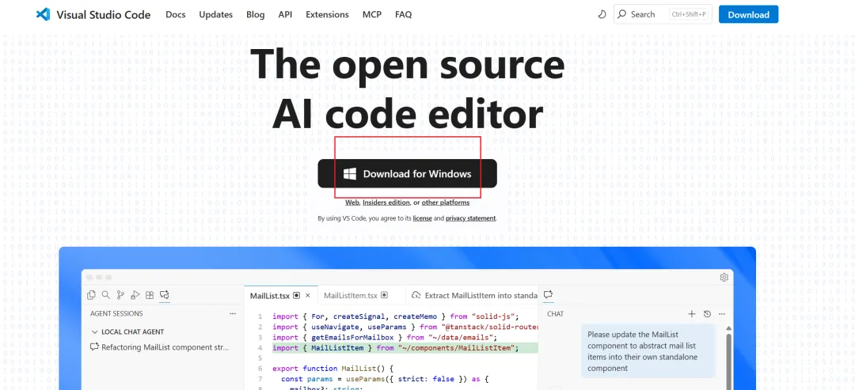Screen dimensions: 855x390
Task: Open the settings gear in the editor window
Action: (724, 277)
